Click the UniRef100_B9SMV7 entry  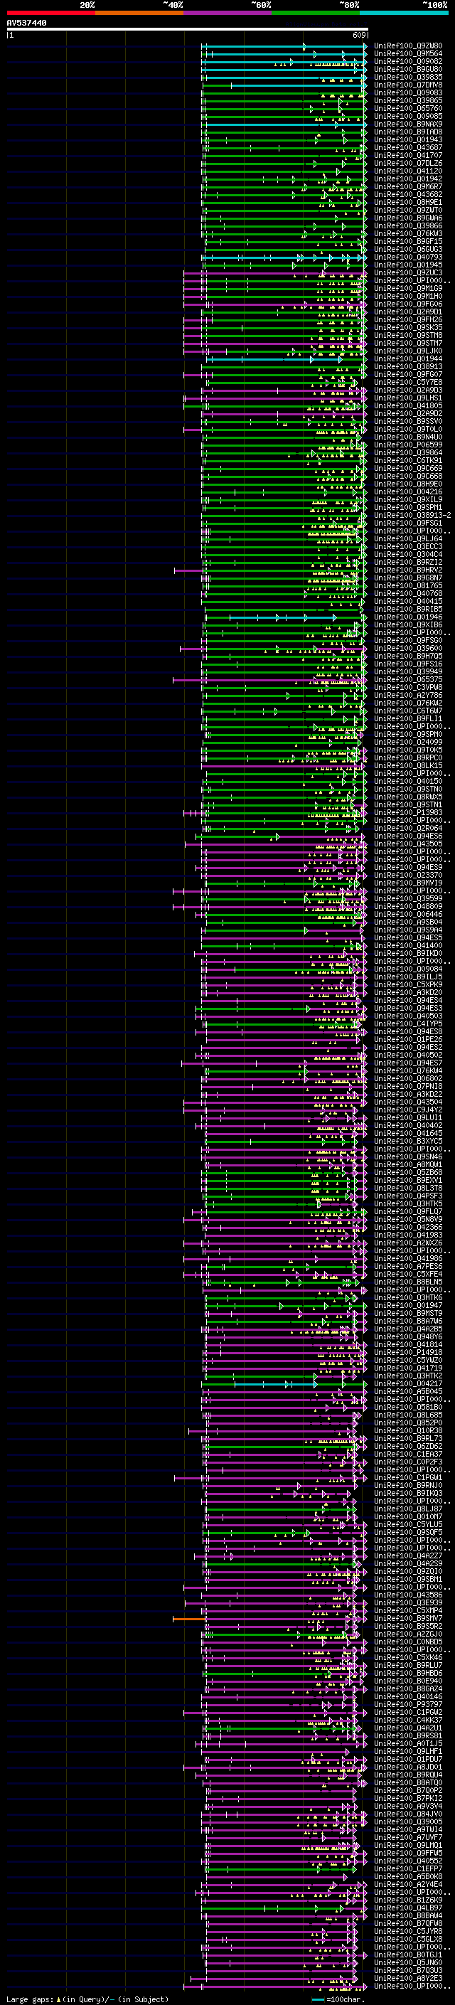click(408, 1619)
